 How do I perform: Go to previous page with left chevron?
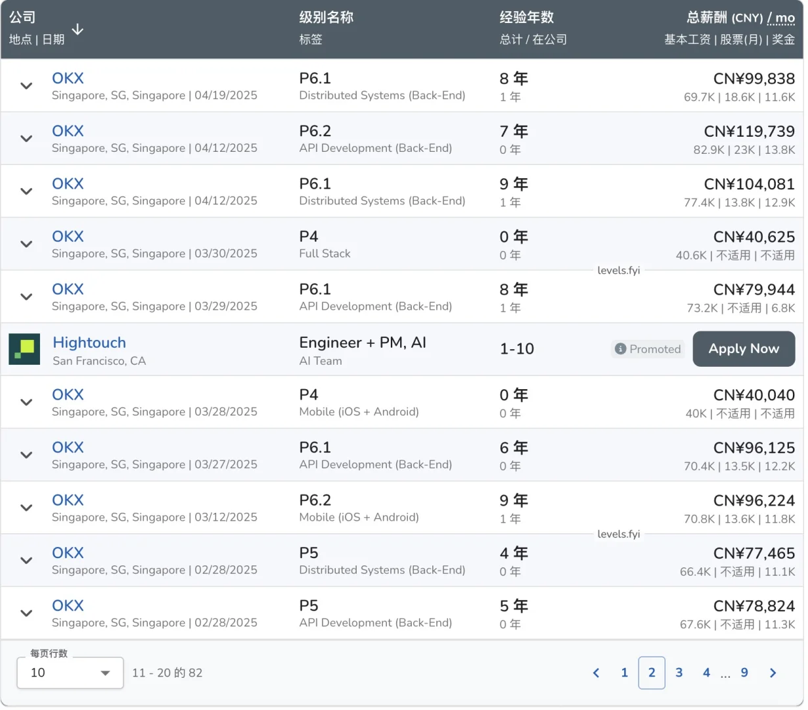click(596, 673)
